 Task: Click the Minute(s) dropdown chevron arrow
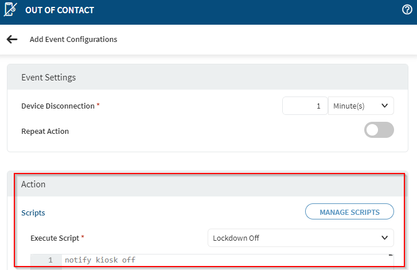385,106
